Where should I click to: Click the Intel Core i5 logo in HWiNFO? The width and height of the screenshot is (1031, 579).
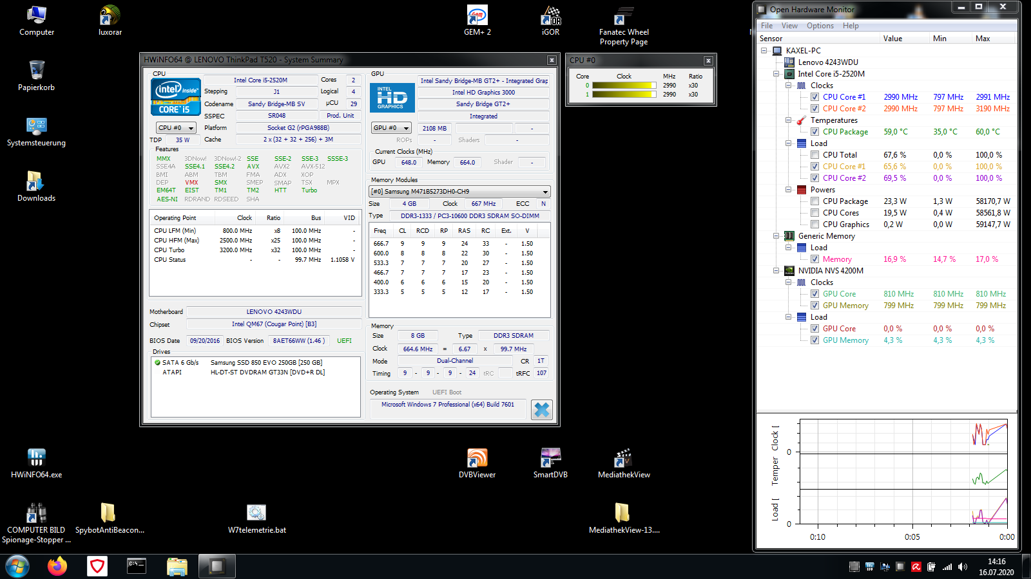[x=176, y=98]
